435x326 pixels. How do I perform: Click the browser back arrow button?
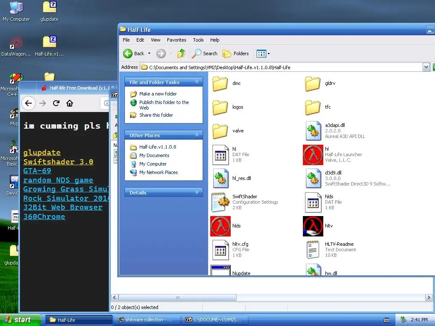tap(28, 104)
